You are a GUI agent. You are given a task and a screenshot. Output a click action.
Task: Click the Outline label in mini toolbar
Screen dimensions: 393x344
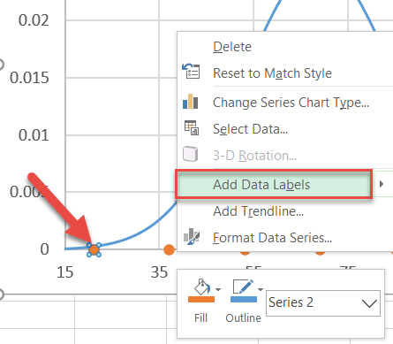pos(244,317)
